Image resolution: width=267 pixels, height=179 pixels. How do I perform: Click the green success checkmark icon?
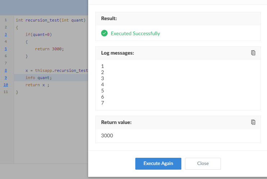coord(104,33)
